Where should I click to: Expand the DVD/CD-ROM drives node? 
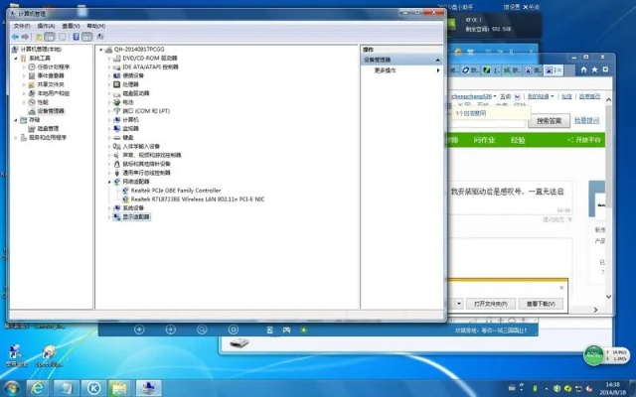coord(109,58)
